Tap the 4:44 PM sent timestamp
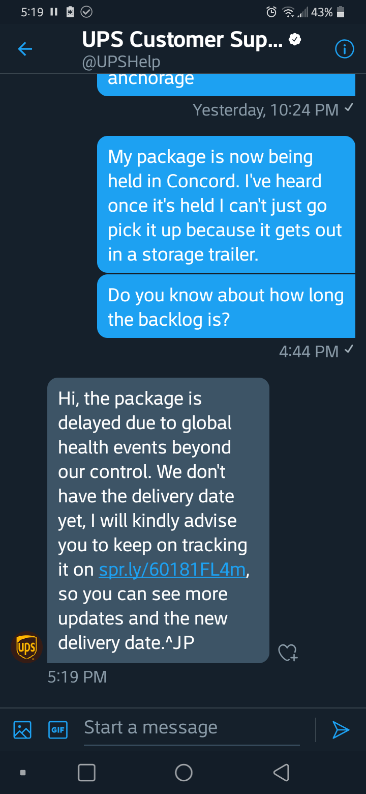Image resolution: width=366 pixels, height=794 pixels. [x=309, y=351]
